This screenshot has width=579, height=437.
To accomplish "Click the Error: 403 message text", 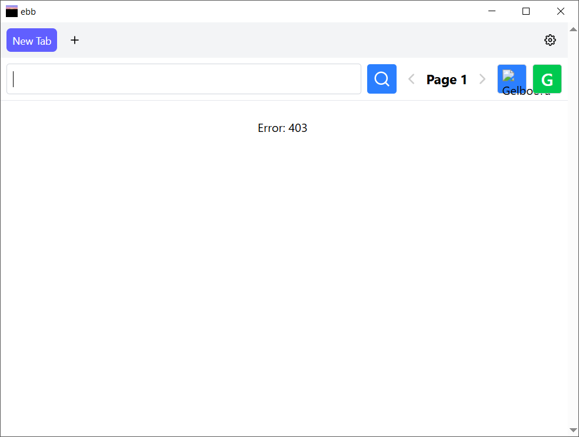I will tap(282, 128).
